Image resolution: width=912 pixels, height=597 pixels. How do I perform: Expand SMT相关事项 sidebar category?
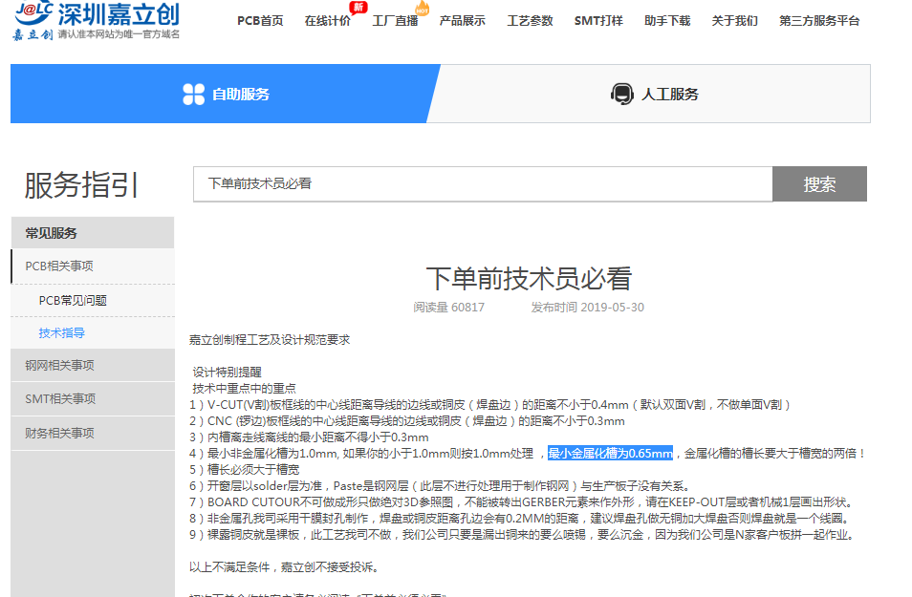click(59, 398)
